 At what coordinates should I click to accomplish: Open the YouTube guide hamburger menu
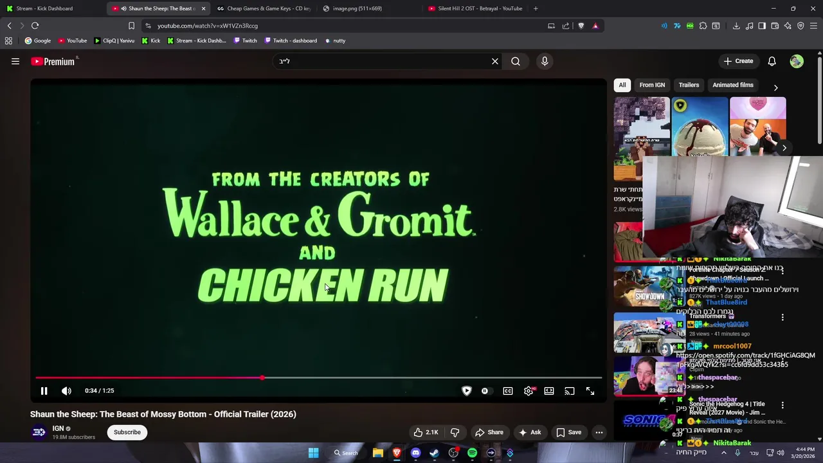15,61
